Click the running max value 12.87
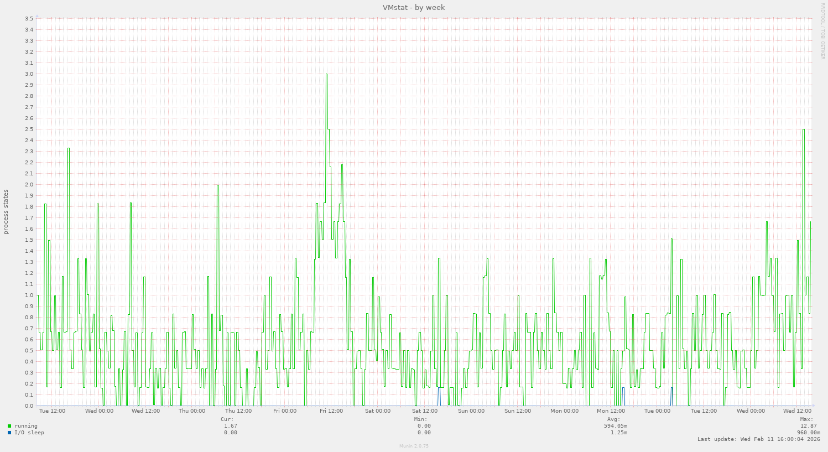This screenshot has height=452, width=828. (x=808, y=426)
